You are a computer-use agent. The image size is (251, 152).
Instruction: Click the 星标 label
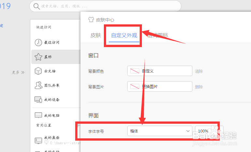[x=48, y=57]
